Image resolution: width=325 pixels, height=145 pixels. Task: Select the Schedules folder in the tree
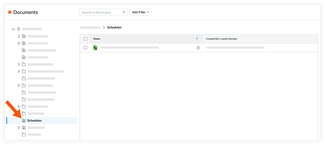(41, 121)
